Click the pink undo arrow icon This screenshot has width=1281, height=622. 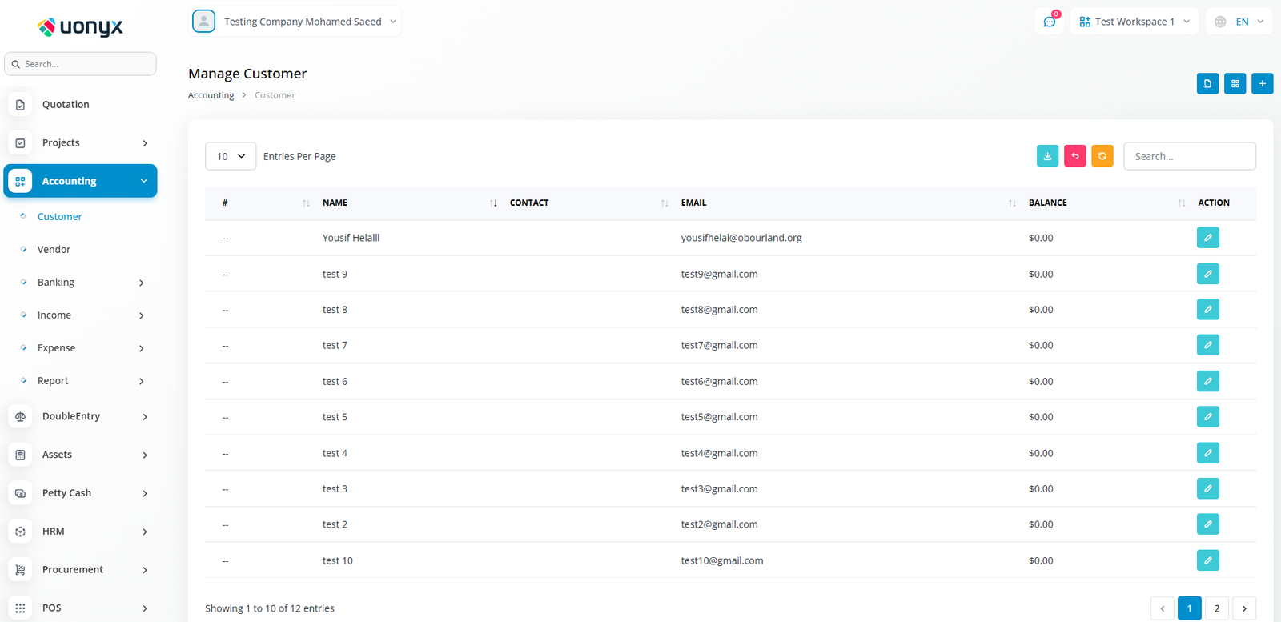pos(1074,156)
